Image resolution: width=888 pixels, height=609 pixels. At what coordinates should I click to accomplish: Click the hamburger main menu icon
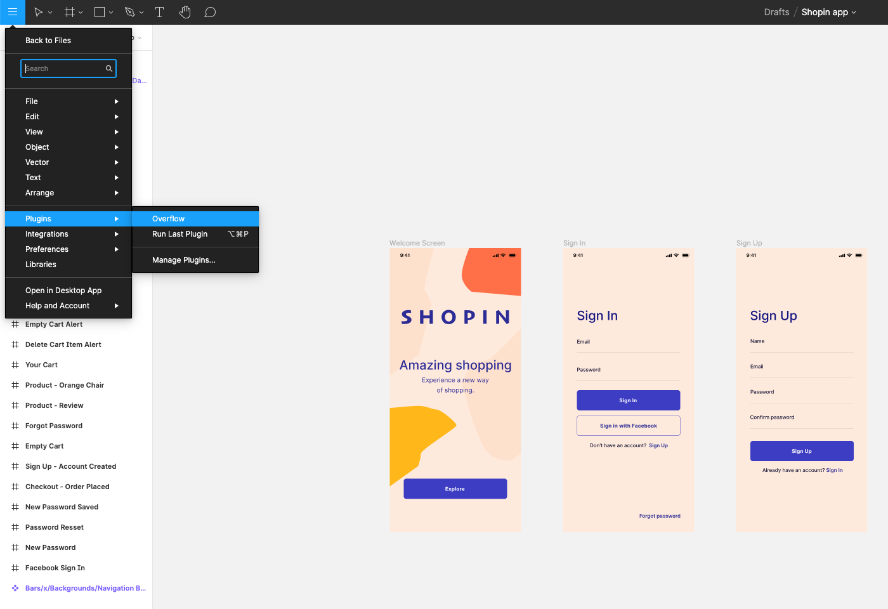point(13,12)
